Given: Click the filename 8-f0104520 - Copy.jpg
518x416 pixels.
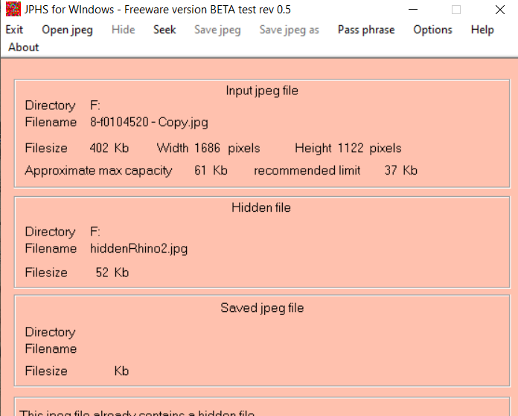Looking at the screenshot, I should tap(149, 123).
